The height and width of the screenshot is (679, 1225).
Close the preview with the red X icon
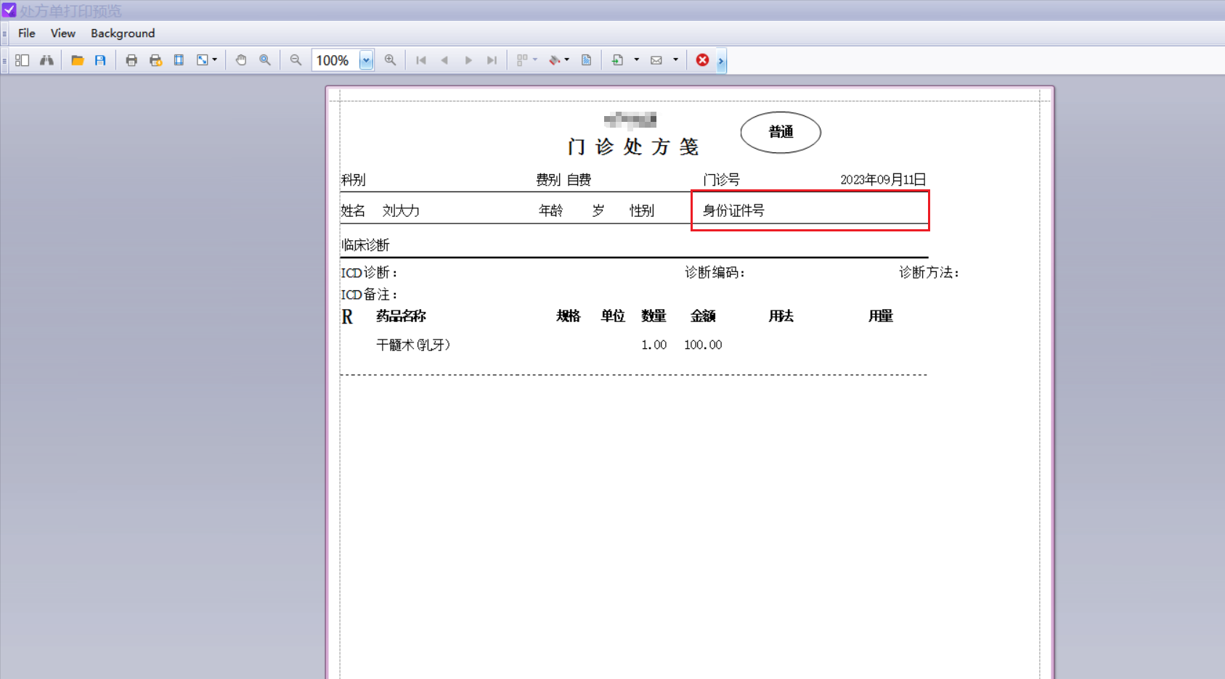pos(702,60)
